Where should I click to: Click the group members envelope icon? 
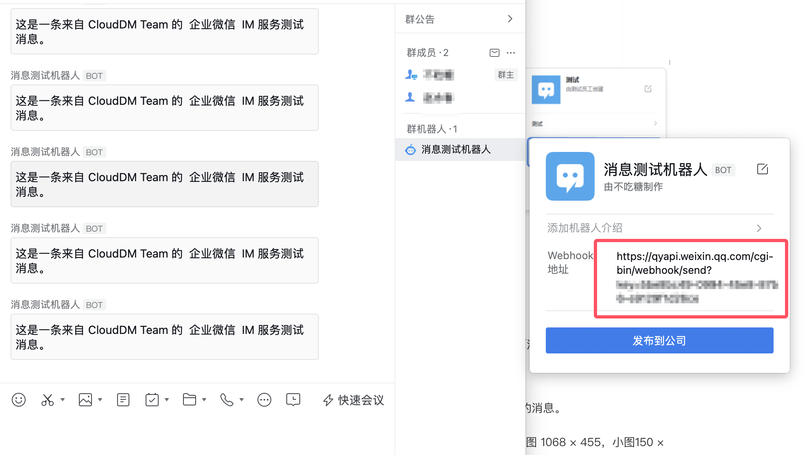tap(494, 53)
